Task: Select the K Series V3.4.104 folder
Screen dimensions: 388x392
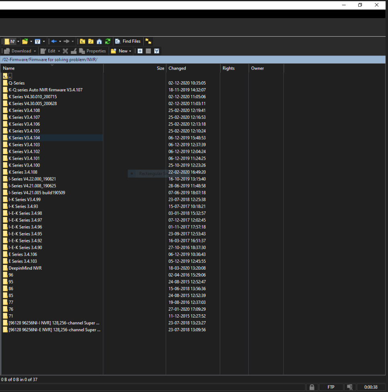Action: pos(24,138)
